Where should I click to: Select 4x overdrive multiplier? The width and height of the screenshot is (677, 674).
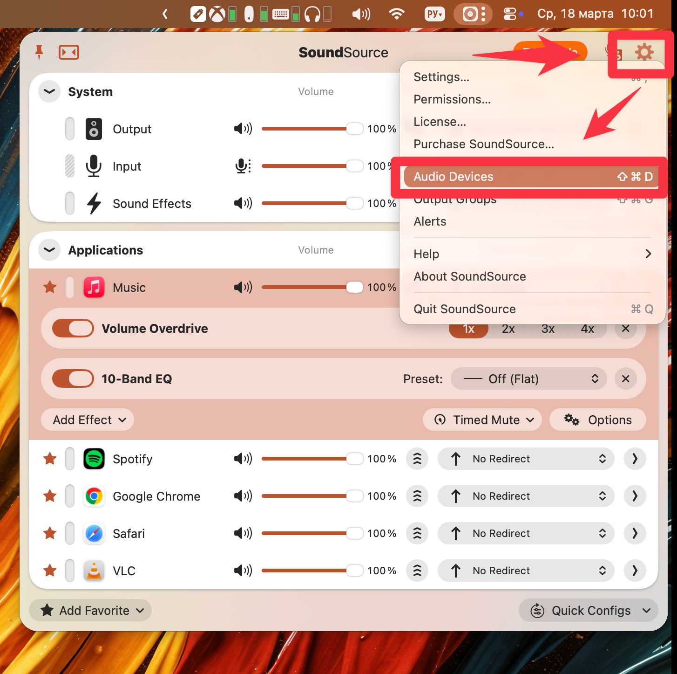point(588,329)
